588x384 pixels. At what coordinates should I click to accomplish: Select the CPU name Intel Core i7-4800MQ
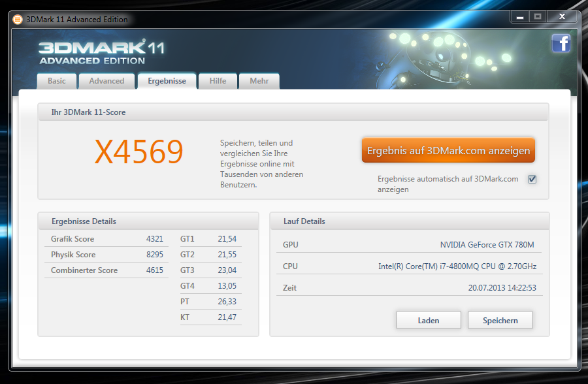click(457, 266)
